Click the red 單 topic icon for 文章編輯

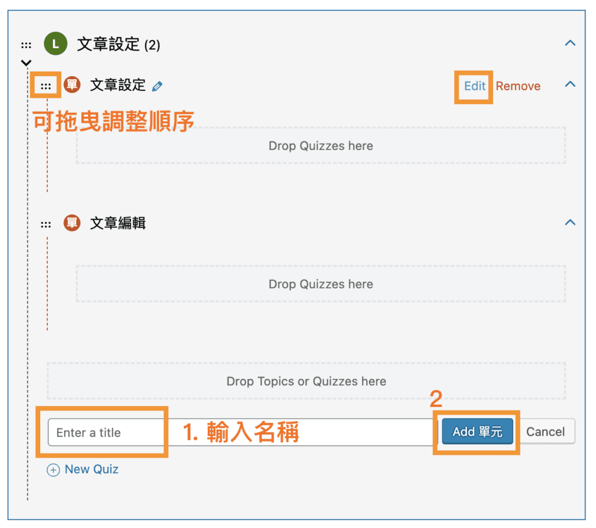pyautogui.click(x=72, y=223)
